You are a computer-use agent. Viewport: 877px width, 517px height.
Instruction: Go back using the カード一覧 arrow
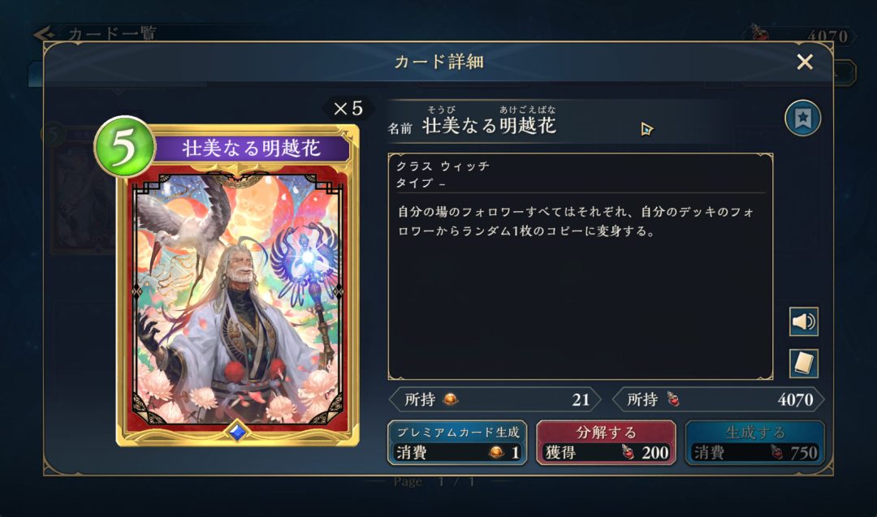coord(45,35)
